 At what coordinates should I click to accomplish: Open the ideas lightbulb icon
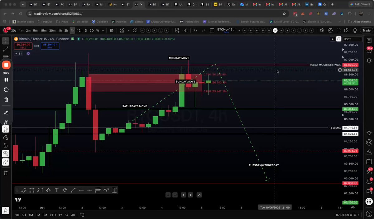pyautogui.click(x=355, y=30)
